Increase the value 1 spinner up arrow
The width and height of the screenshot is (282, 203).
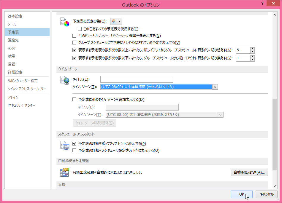(253, 57)
